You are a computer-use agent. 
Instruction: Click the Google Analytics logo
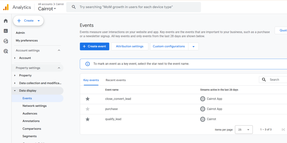coord(6,7)
